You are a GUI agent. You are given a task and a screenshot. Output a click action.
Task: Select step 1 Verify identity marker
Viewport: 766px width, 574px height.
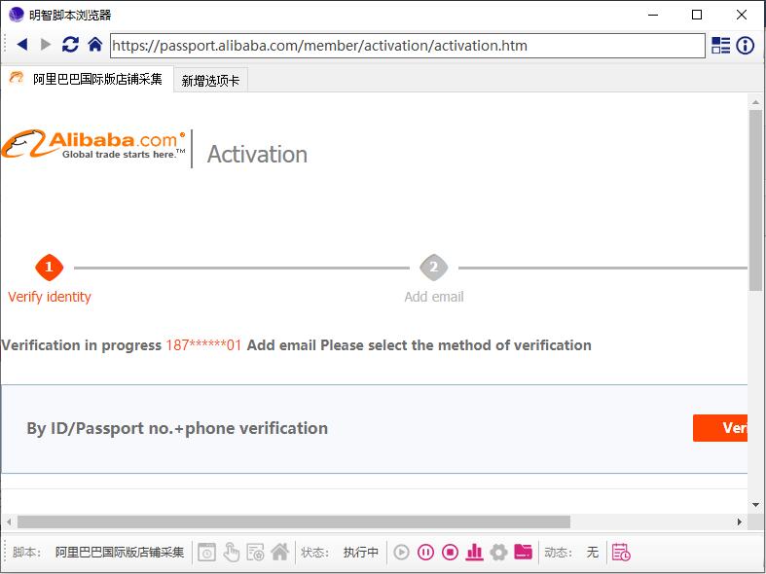click(49, 267)
